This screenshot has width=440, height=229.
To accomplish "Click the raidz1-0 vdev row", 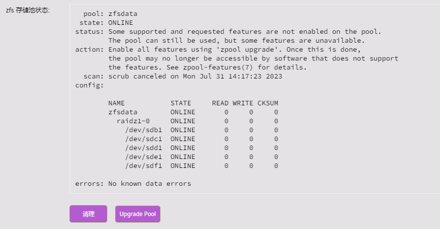I will (197, 121).
